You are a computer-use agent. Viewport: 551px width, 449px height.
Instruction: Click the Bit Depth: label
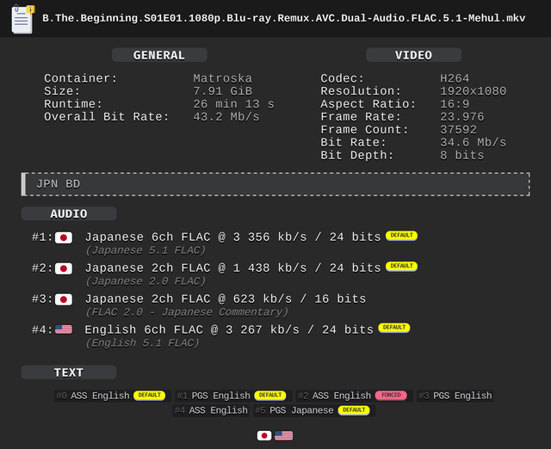point(357,156)
